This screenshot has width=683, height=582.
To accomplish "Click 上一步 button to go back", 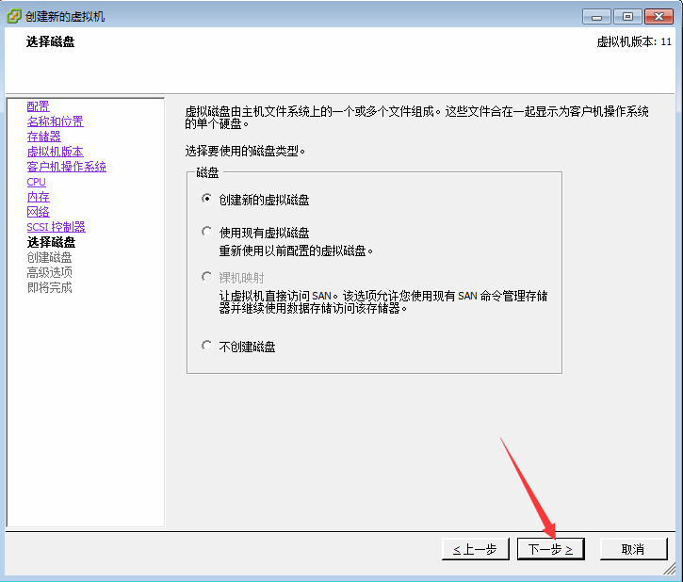I will pos(475,549).
